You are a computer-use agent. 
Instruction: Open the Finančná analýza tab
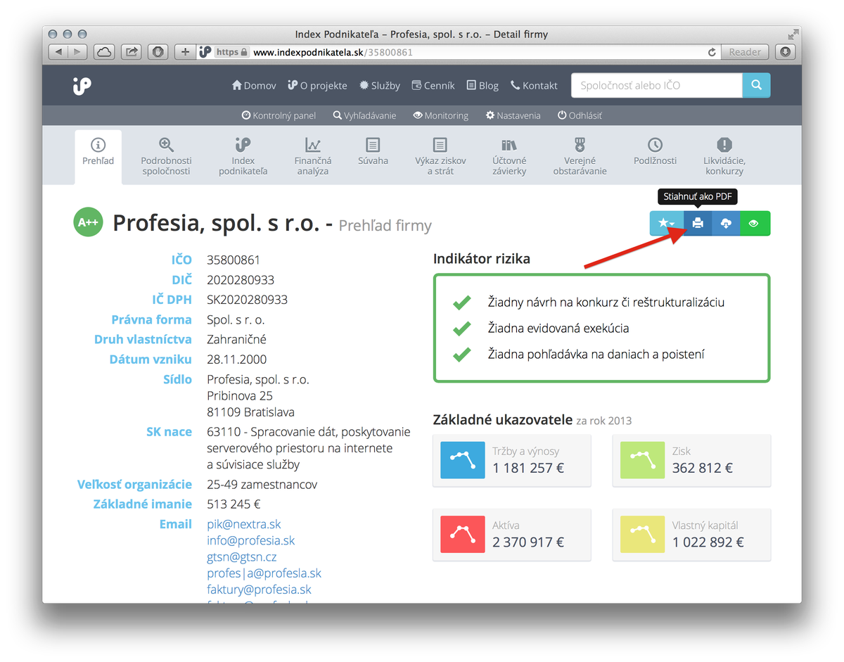(313, 157)
